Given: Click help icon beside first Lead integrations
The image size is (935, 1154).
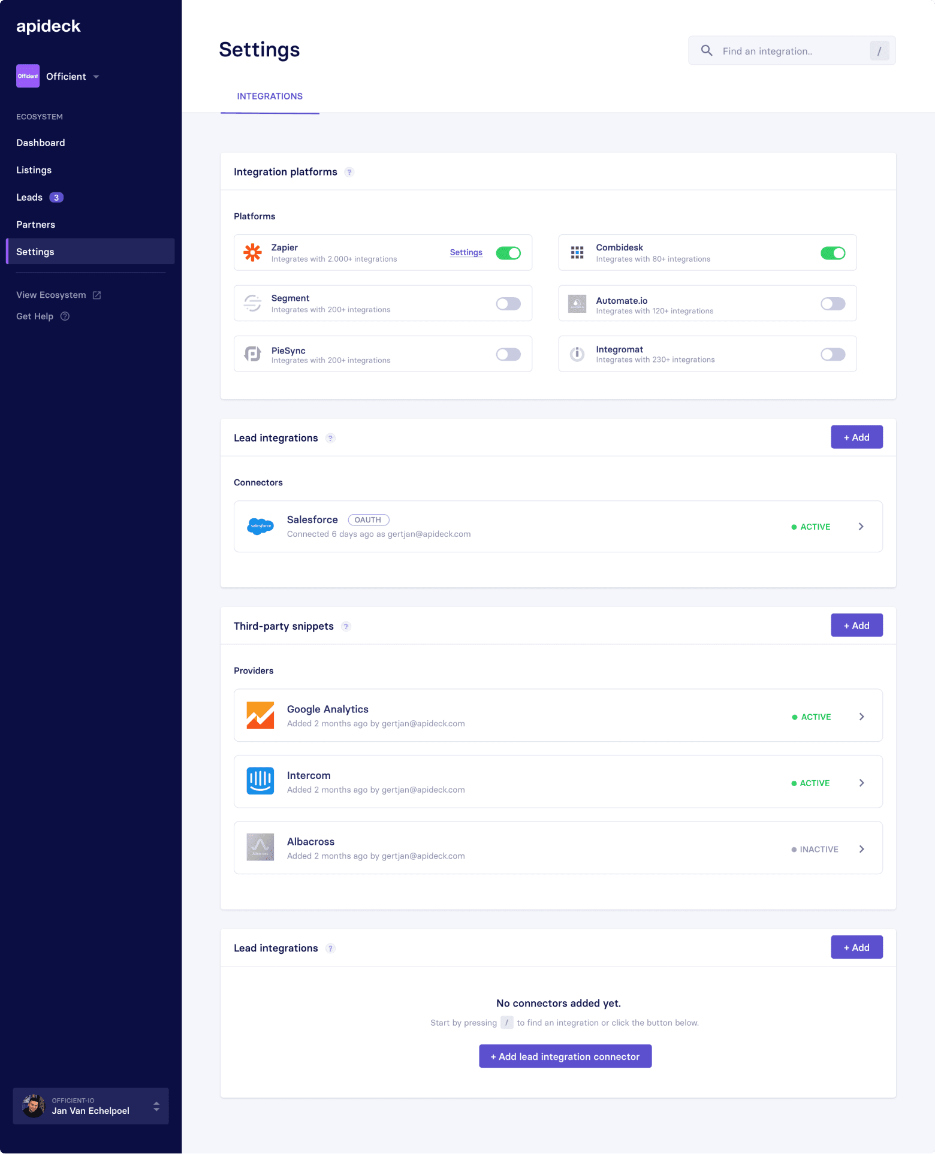Looking at the screenshot, I should tap(330, 438).
